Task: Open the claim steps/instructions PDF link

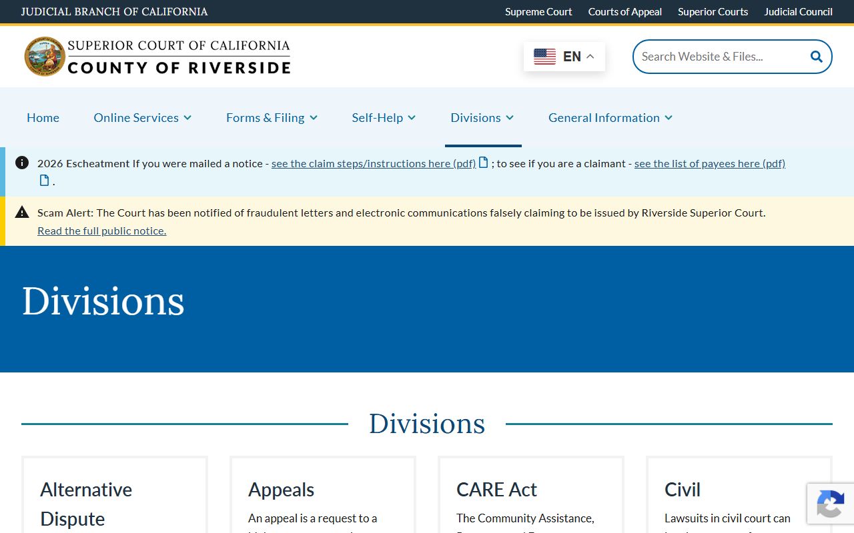Action: (374, 163)
